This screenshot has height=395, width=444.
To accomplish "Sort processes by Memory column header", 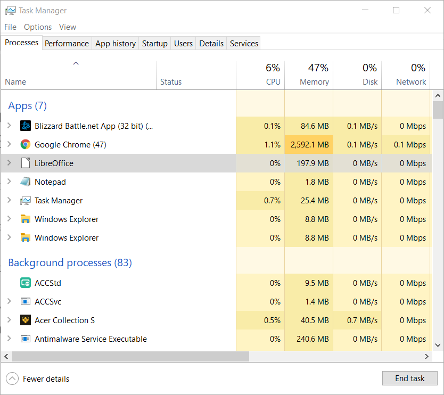I will (309, 75).
